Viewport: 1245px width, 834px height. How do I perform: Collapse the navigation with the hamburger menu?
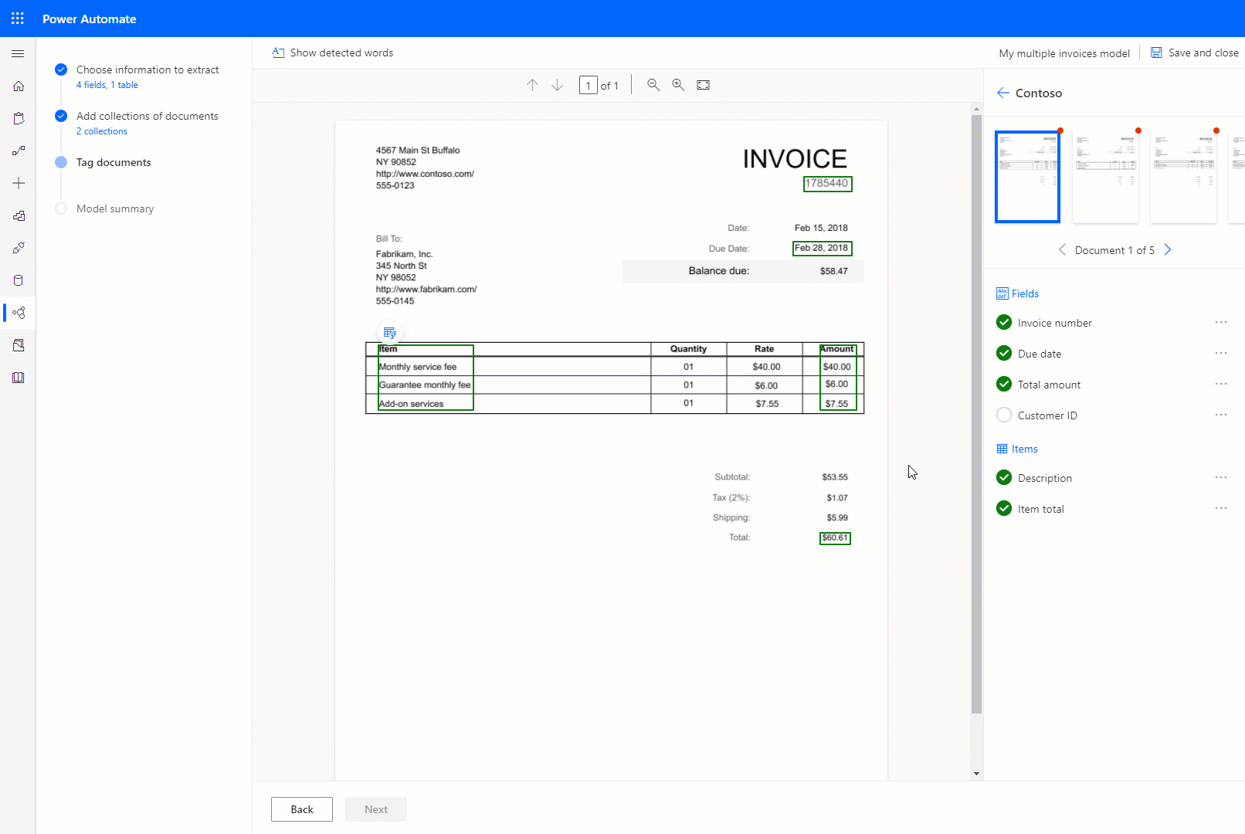[18, 53]
